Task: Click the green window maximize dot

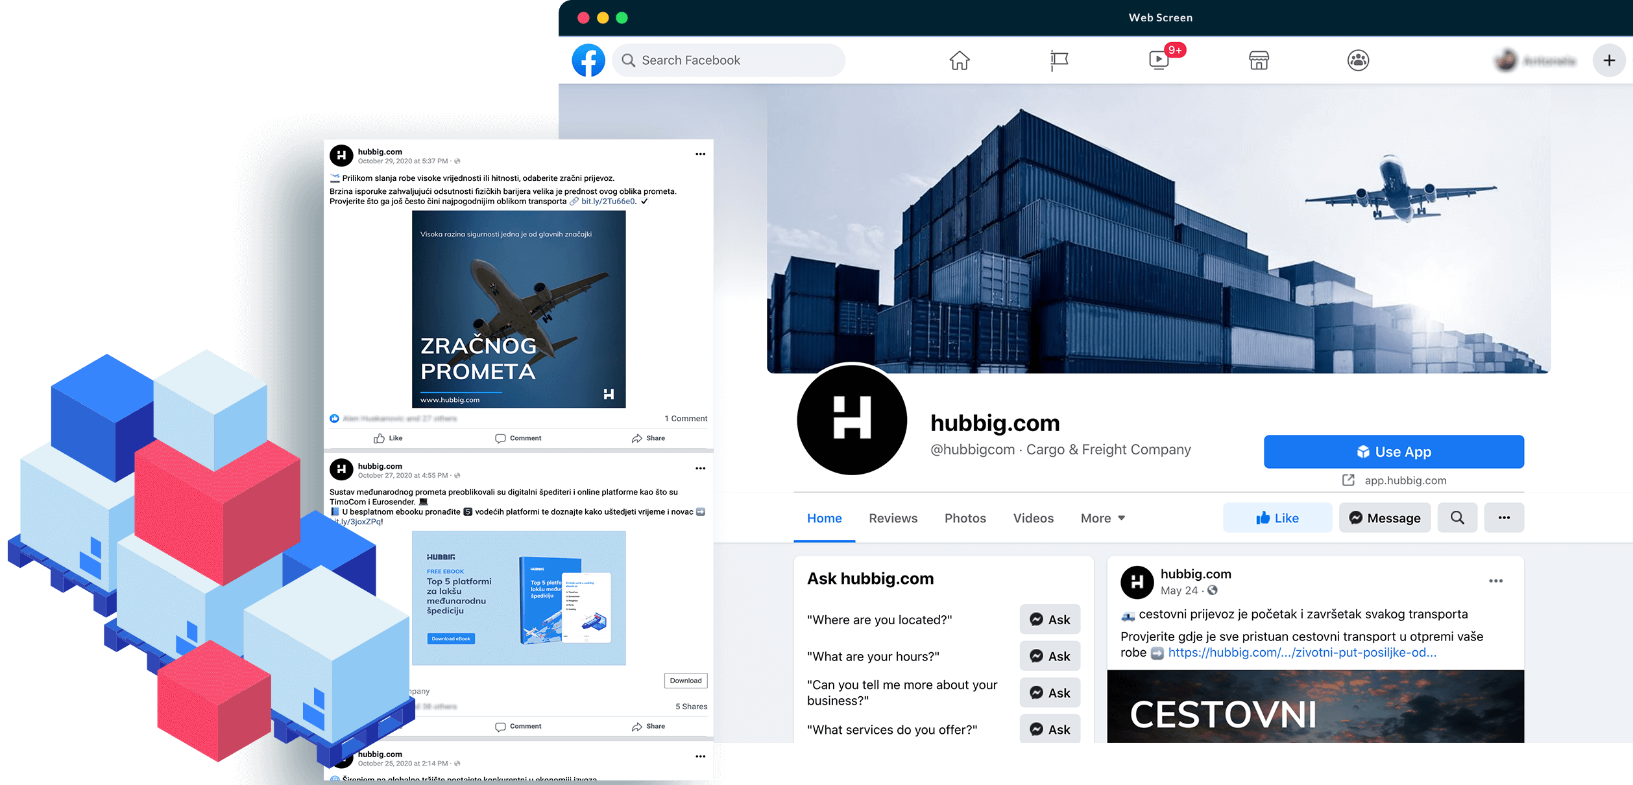Action: click(622, 18)
